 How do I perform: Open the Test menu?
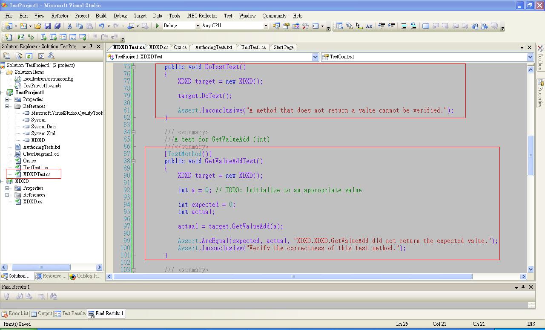pyautogui.click(x=228, y=16)
